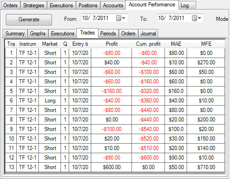Select the -$520.00 cumulative profit cell

click(148, 139)
